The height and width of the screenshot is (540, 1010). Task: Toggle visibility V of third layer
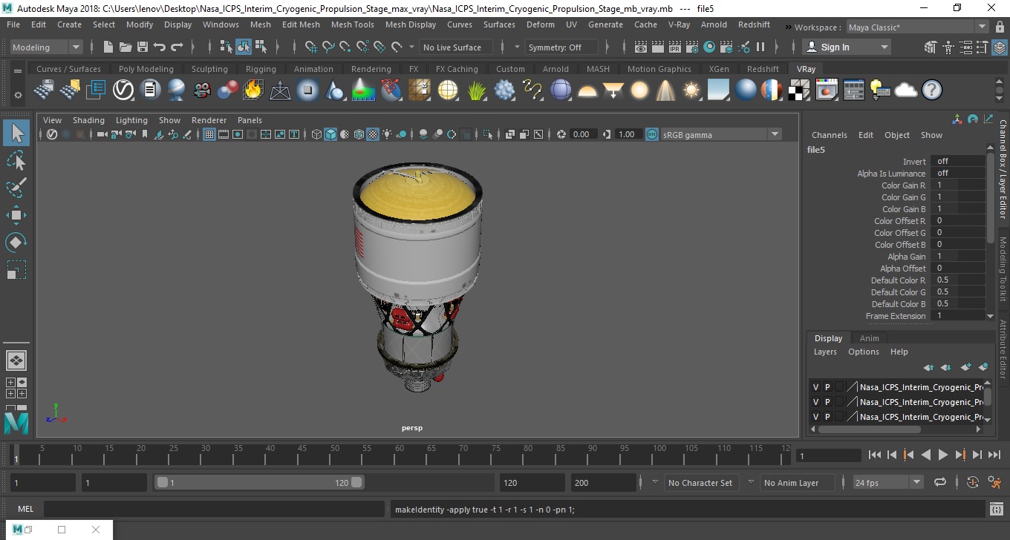click(815, 417)
